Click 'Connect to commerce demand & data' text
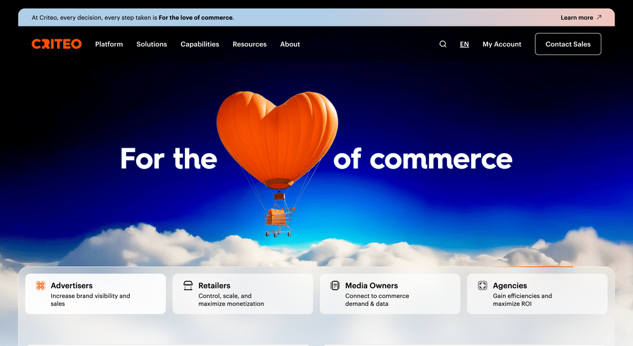This screenshot has height=346, width=633. coord(377,300)
